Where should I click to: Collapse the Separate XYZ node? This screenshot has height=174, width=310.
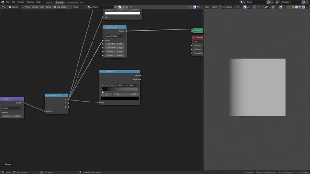pos(46,96)
